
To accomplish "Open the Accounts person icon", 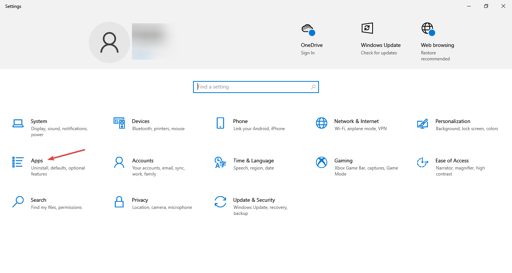I will [119, 162].
